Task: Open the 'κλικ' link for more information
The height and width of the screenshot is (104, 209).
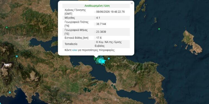Action: coord(75,50)
